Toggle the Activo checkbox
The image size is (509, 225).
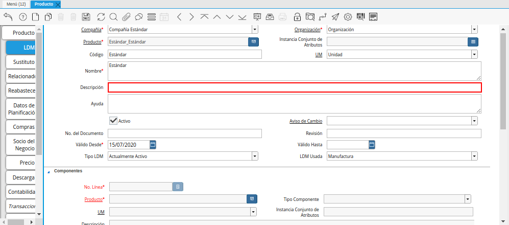(113, 121)
